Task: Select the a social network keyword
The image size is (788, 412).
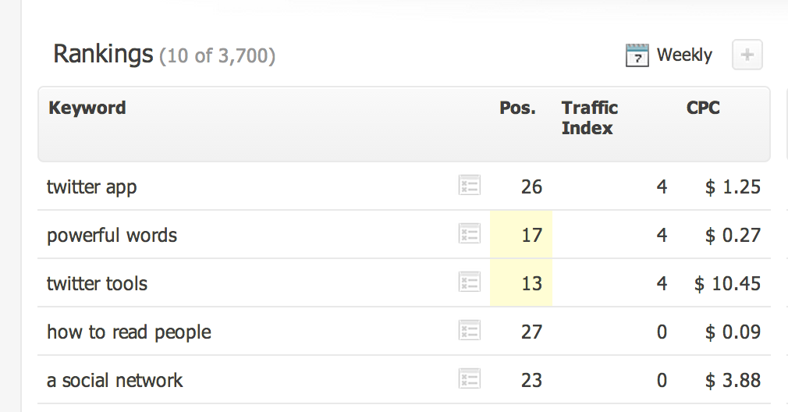Action: [x=115, y=380]
